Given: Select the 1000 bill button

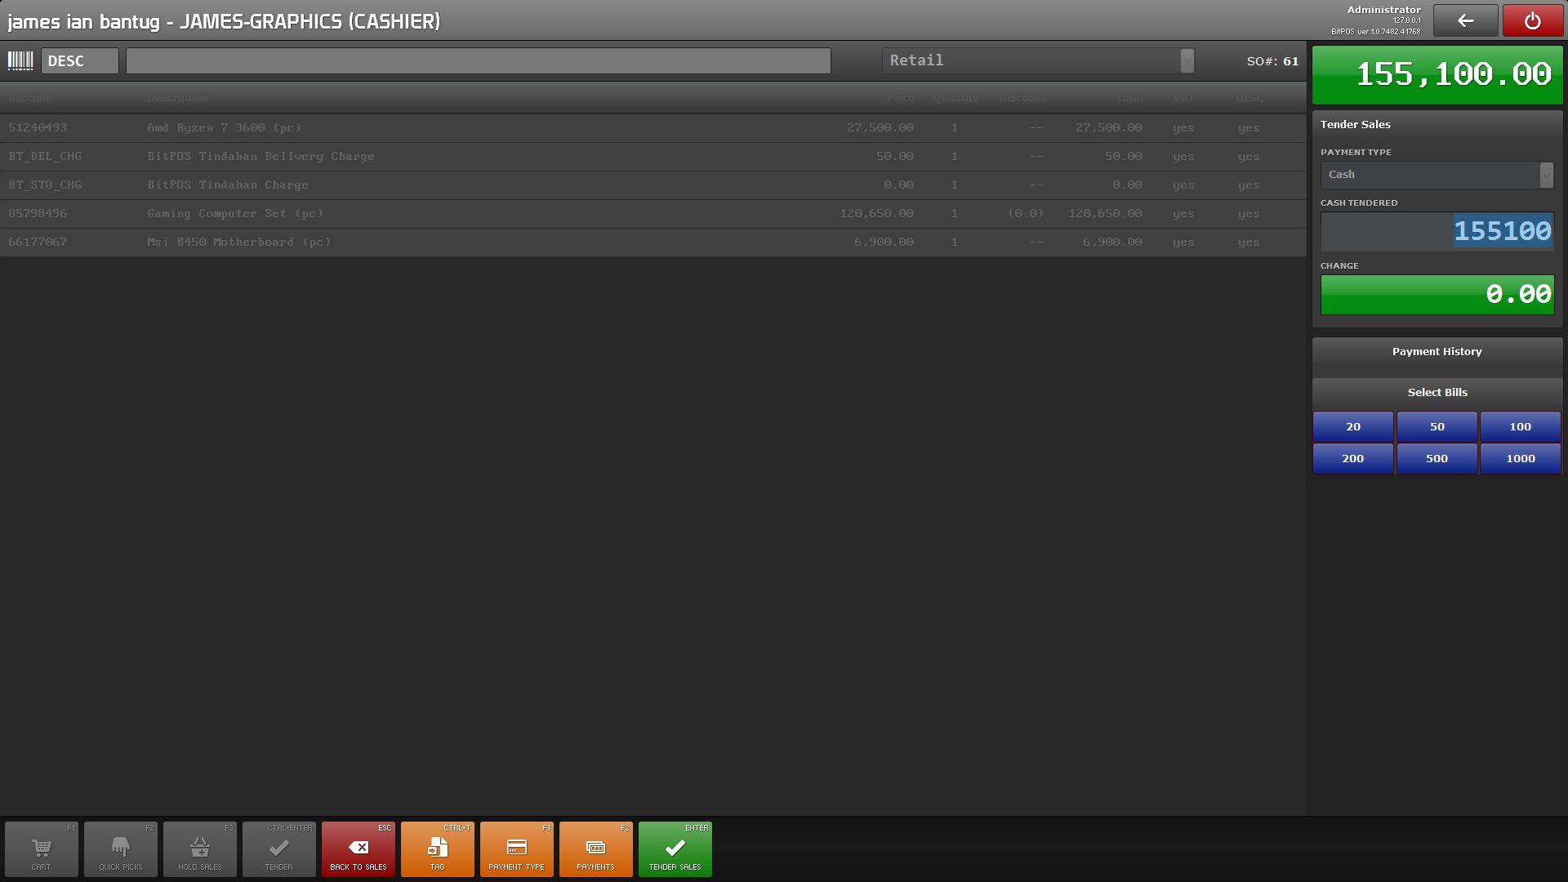Looking at the screenshot, I should (x=1520, y=459).
